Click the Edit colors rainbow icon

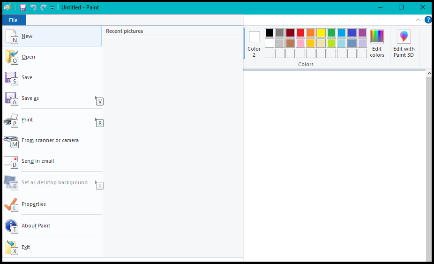coord(377,36)
